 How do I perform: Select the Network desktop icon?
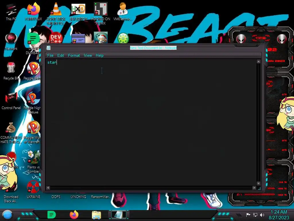(11, 42)
